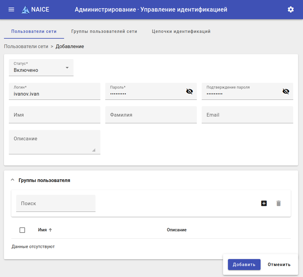Switch to Группы пользователей сети tab
Viewport: 303px width, 277px height.
104,31
